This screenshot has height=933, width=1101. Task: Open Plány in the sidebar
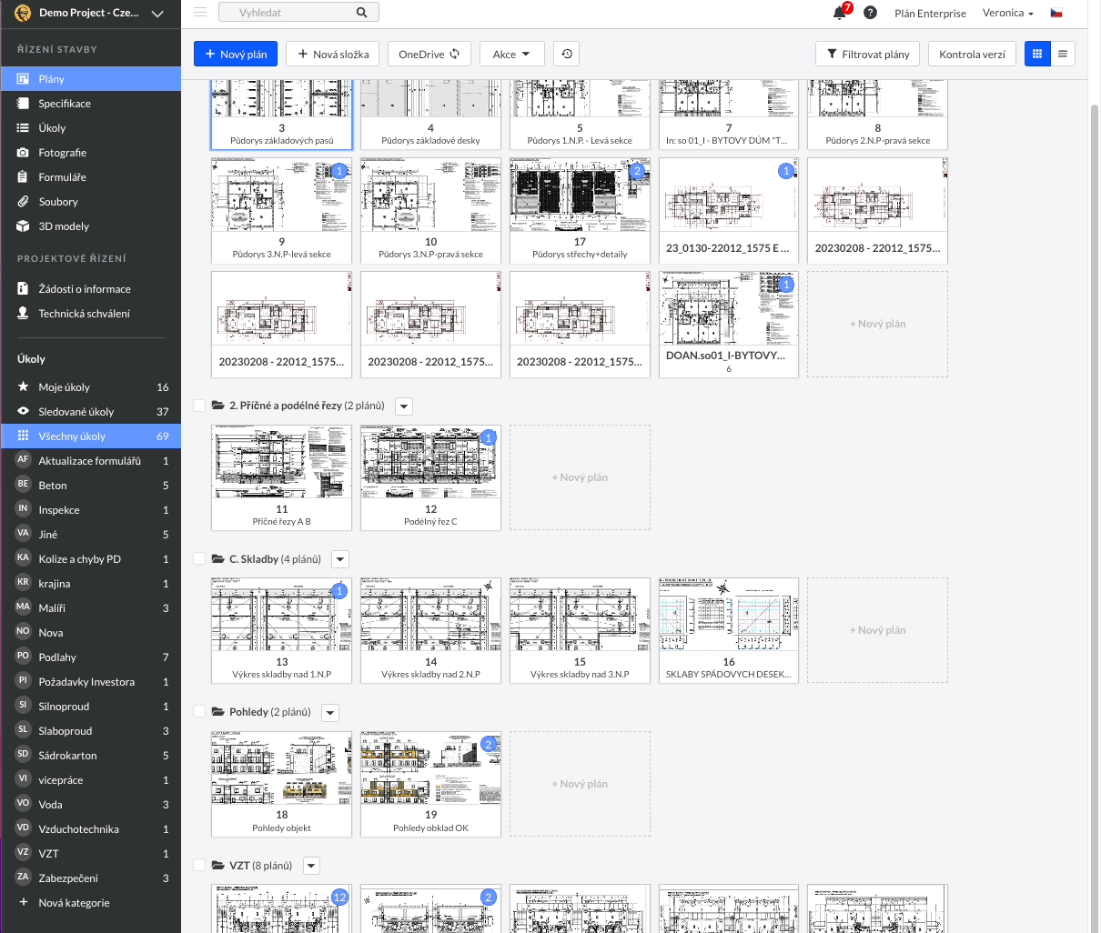tap(91, 79)
